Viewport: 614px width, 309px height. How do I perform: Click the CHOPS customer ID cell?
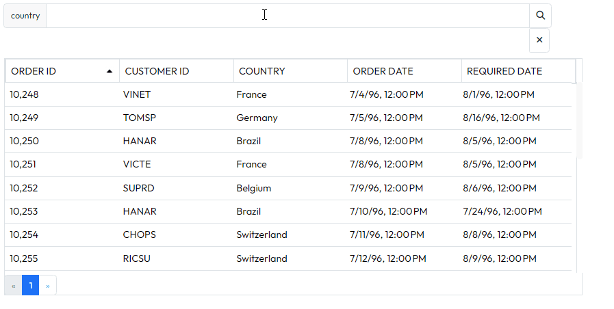pos(140,234)
